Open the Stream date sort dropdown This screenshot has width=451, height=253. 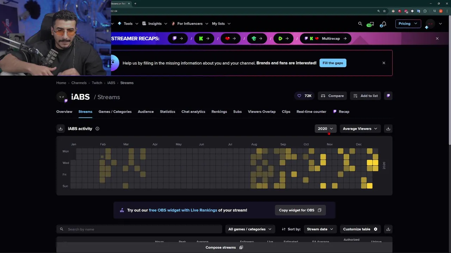pyautogui.click(x=320, y=229)
